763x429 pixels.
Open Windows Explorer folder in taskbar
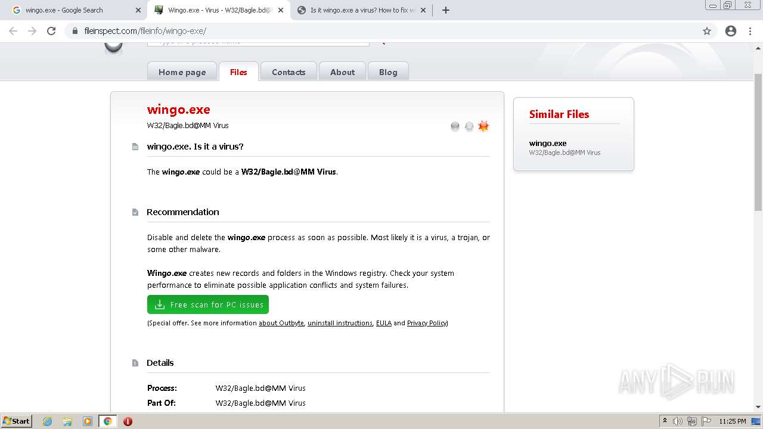(67, 421)
